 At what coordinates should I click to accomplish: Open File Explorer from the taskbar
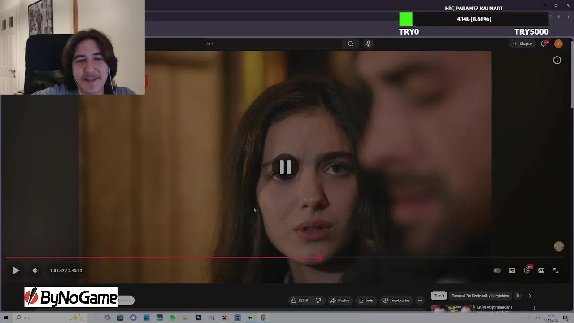pyautogui.click(x=185, y=318)
